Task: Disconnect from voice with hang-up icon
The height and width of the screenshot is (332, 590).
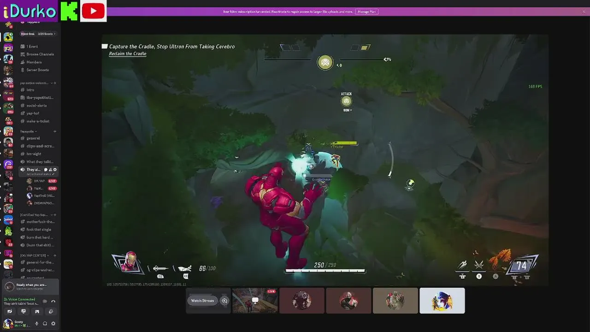Action: tap(53, 302)
